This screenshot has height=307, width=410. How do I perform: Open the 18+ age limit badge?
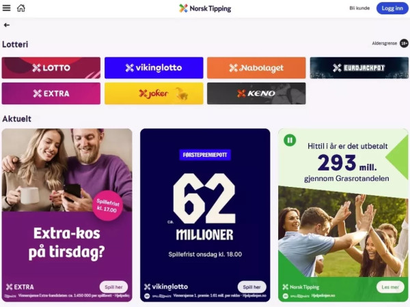404,44
